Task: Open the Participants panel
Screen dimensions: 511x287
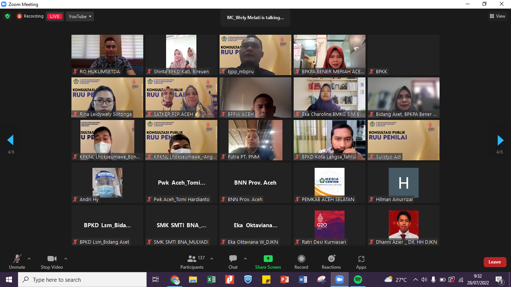Action: (192, 262)
